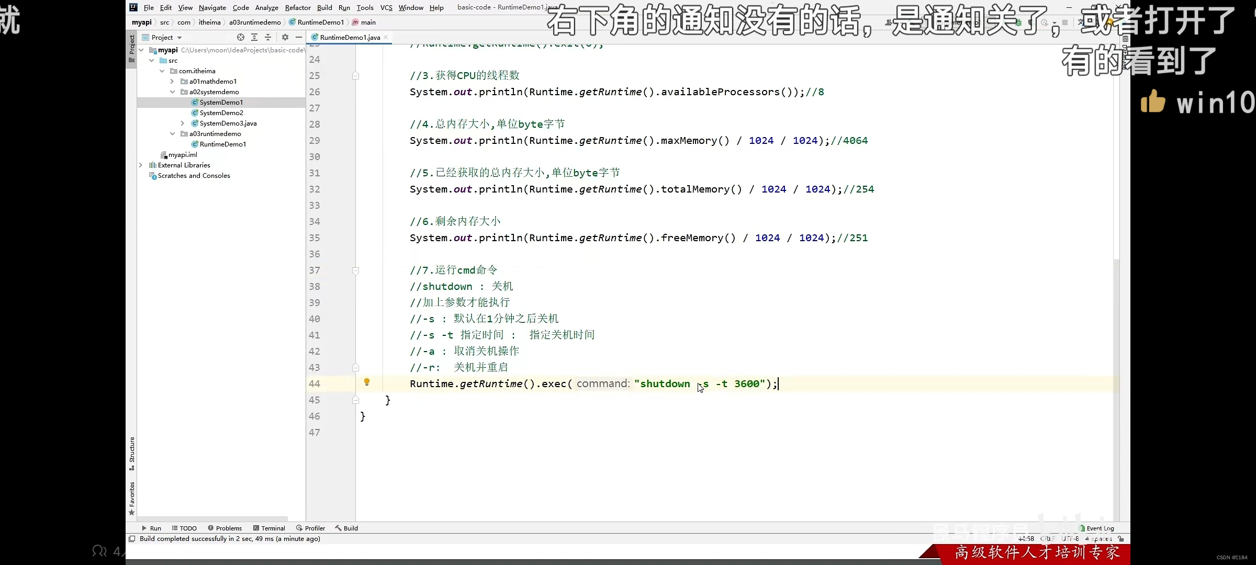Click the Collapse All icon in Project panel
Screen dimensions: 1256x565
[268, 37]
